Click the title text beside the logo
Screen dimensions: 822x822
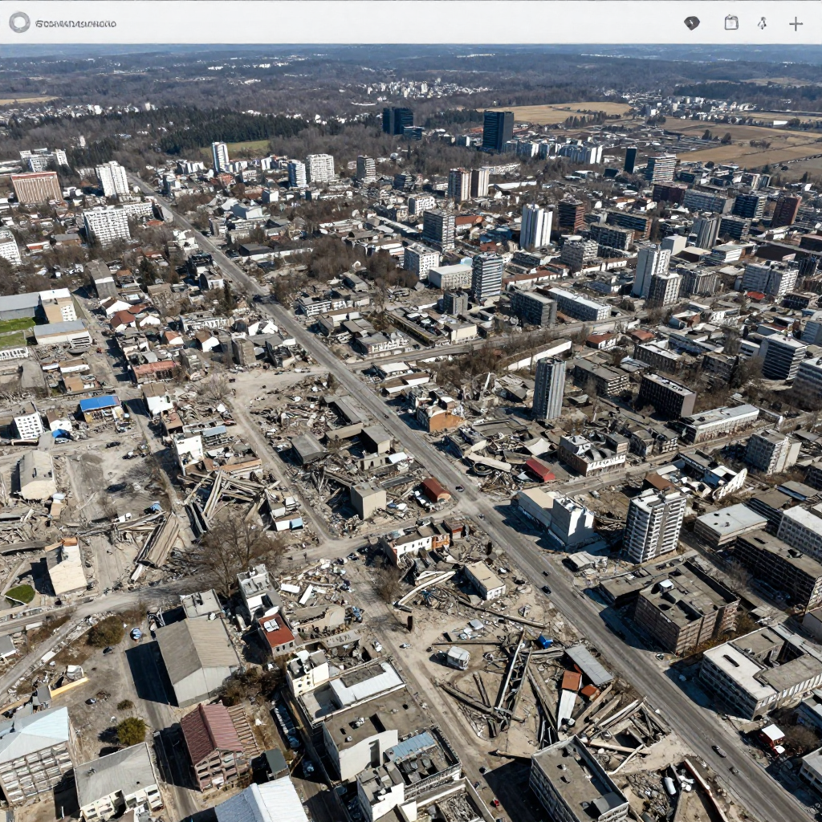[x=75, y=23]
